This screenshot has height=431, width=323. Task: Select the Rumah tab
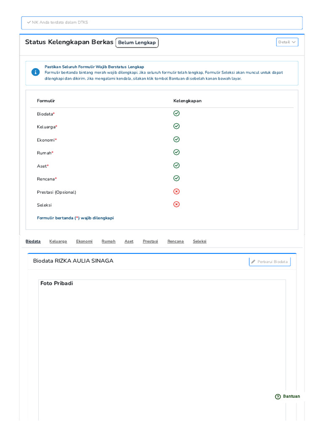click(x=109, y=241)
